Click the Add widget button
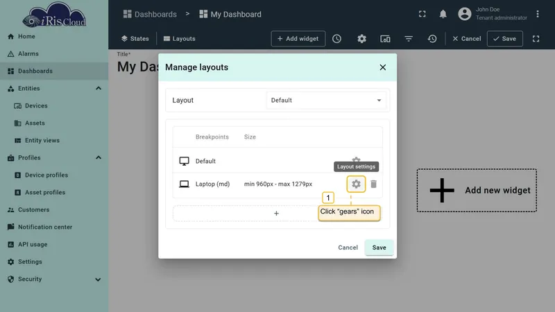 pyautogui.click(x=298, y=39)
